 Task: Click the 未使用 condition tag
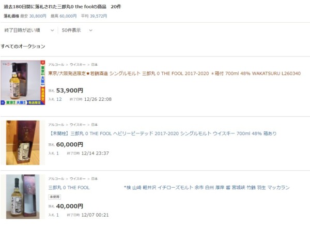pyautogui.click(x=55, y=197)
